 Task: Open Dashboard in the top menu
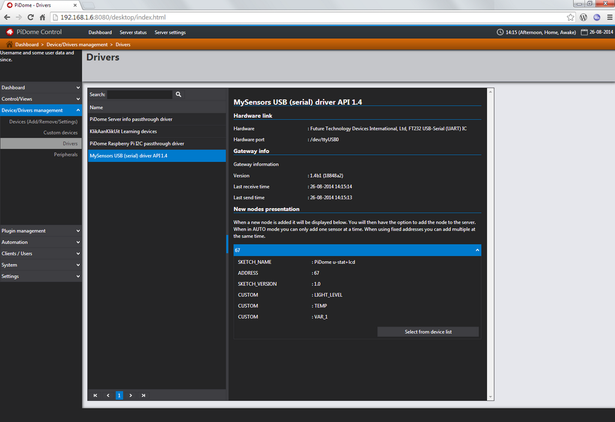100,32
